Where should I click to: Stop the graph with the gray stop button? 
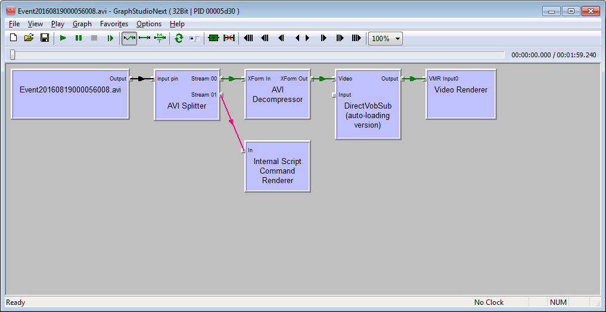[94, 38]
